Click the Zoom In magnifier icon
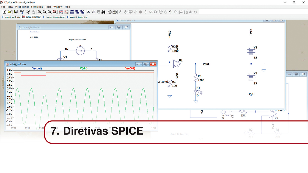 click(40, 12)
